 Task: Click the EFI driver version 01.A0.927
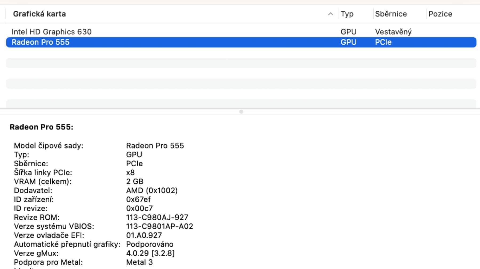pos(144,235)
